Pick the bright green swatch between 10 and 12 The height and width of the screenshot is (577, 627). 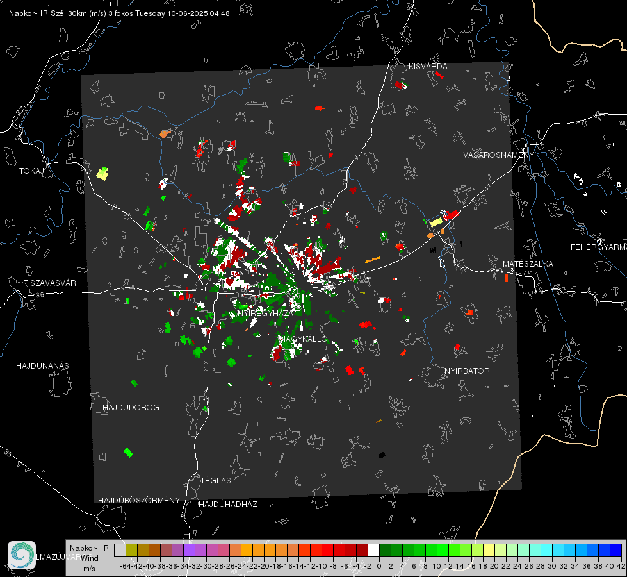443,550
